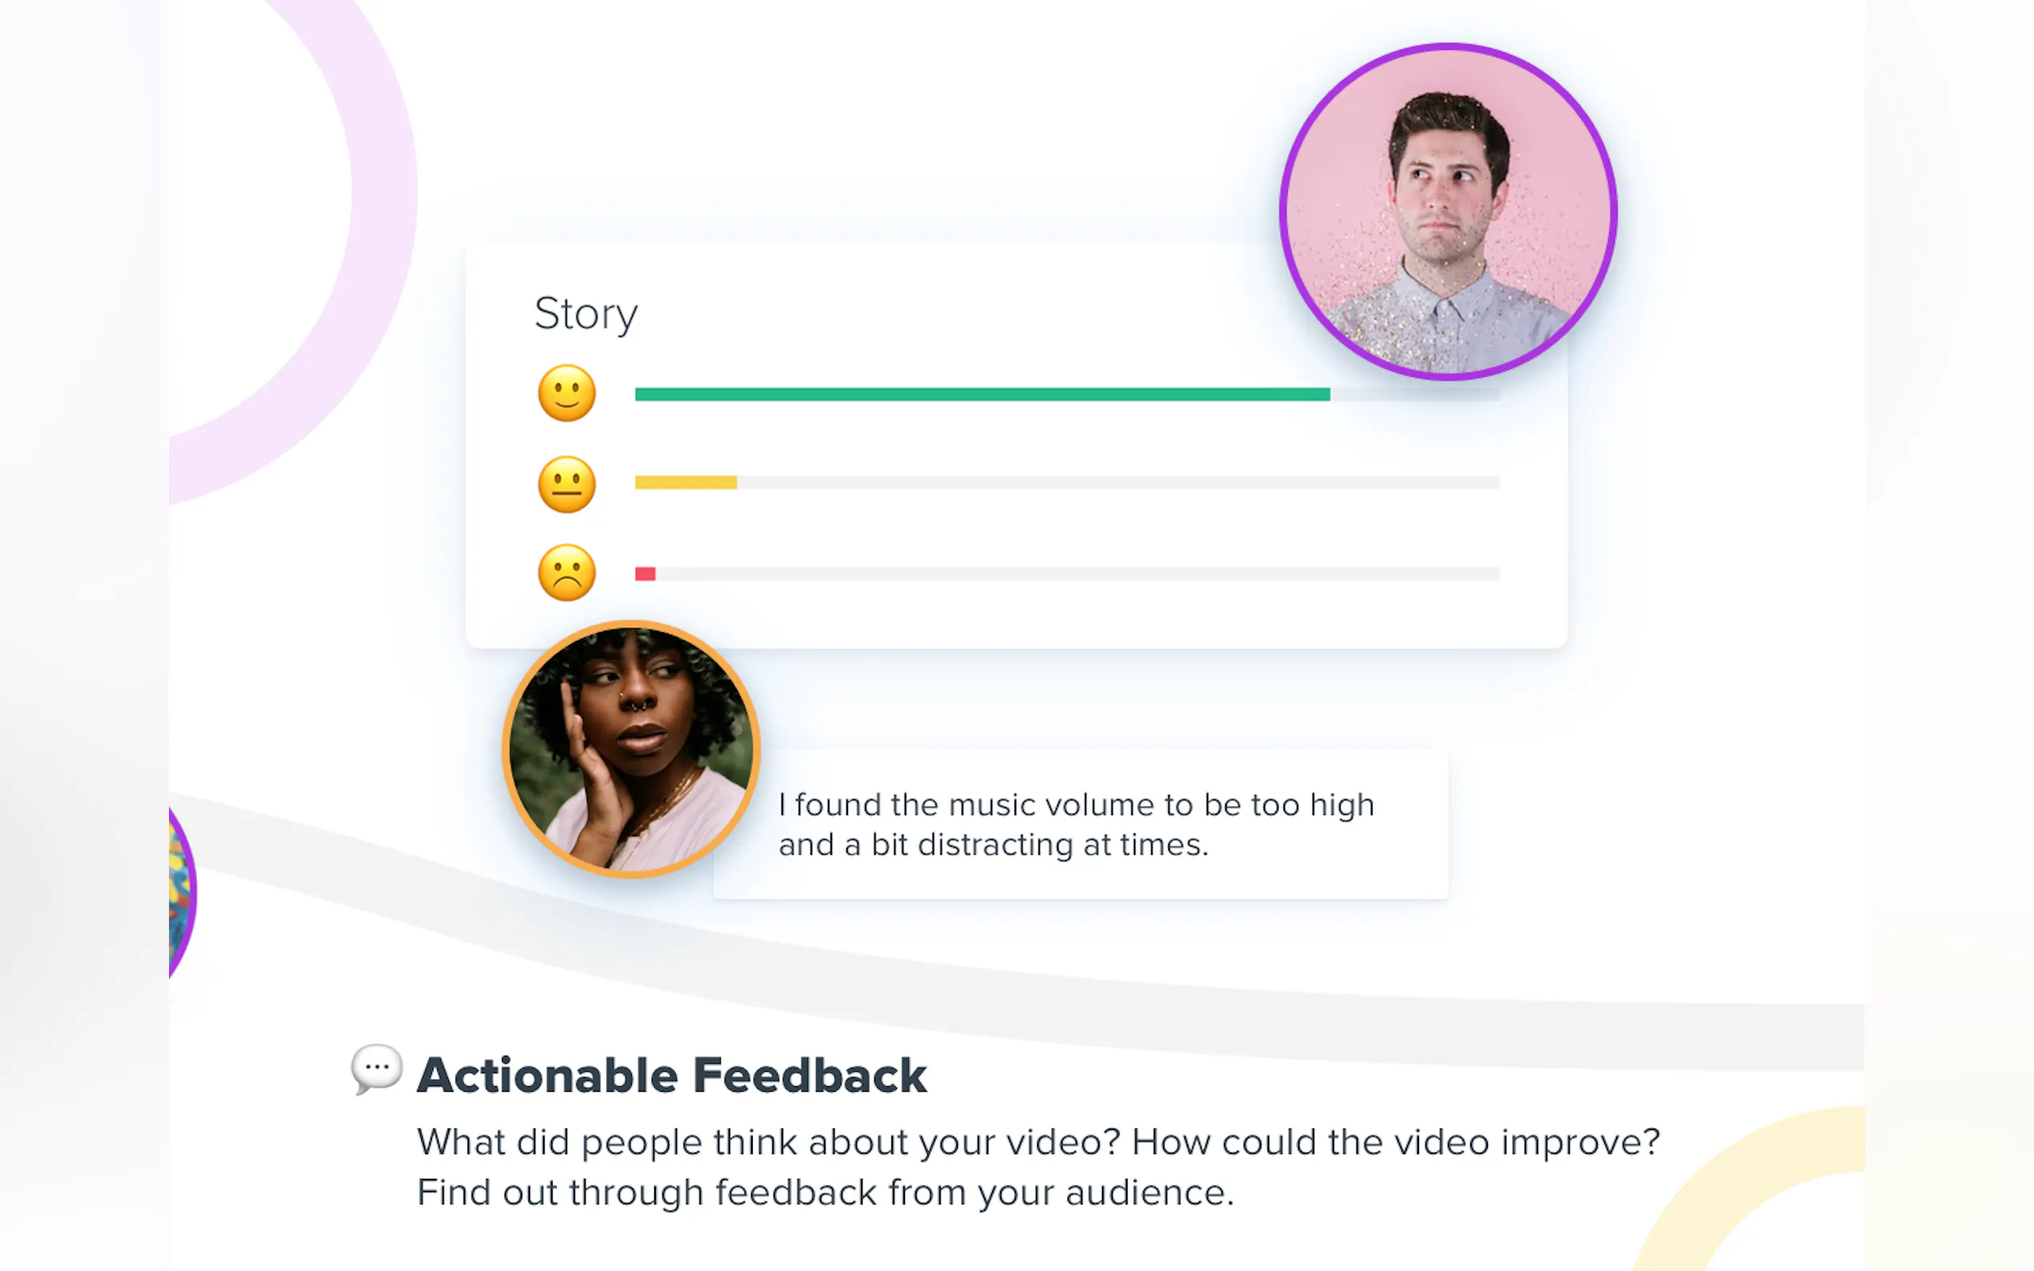Click the sad frowning face emoji

(566, 573)
